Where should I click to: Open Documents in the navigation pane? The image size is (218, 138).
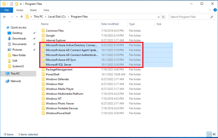19,44
